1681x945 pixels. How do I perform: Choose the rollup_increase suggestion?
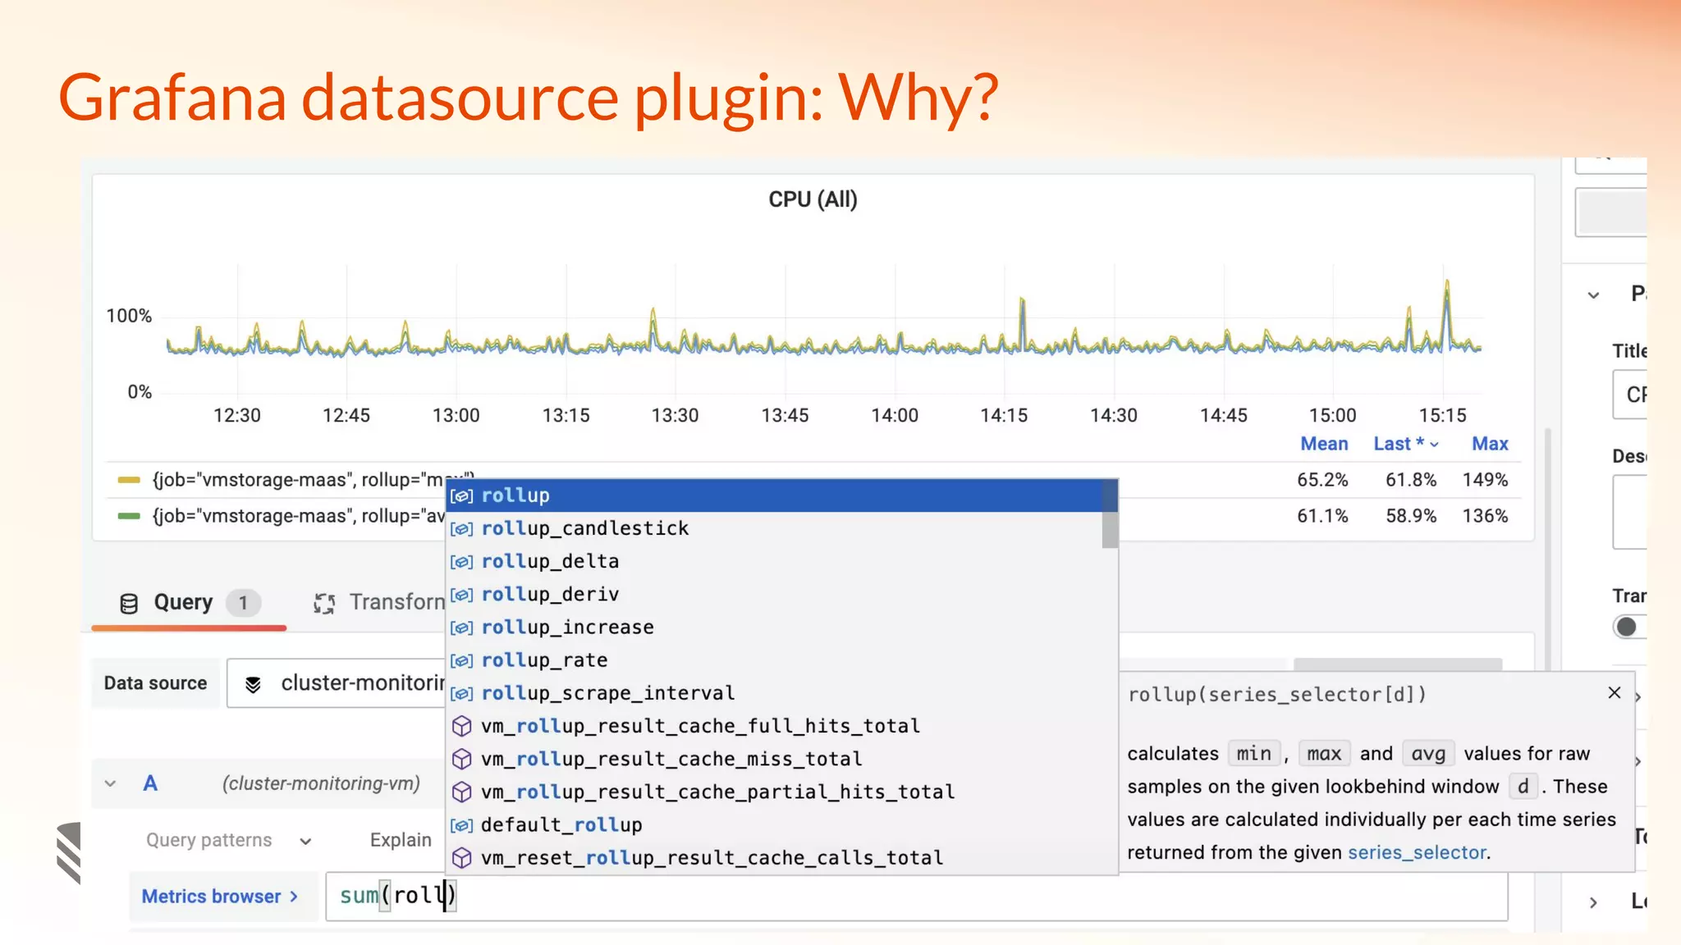click(781, 627)
